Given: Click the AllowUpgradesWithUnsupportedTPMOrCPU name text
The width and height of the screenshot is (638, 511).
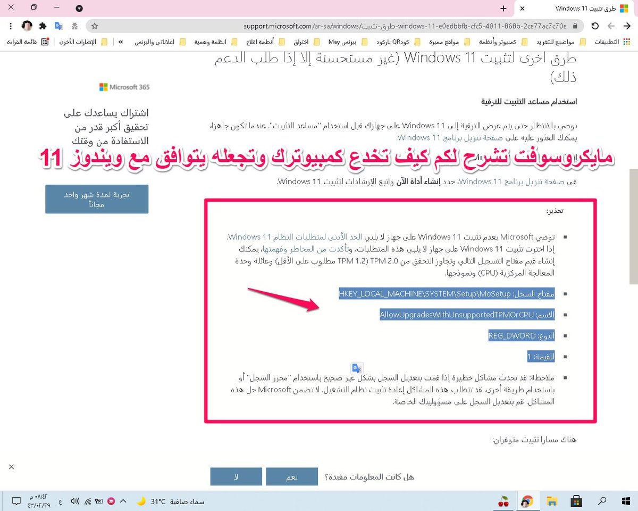Looking at the screenshot, I should click(467, 315).
